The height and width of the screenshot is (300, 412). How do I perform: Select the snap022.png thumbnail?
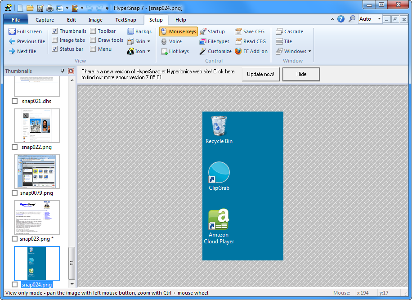pos(36,125)
